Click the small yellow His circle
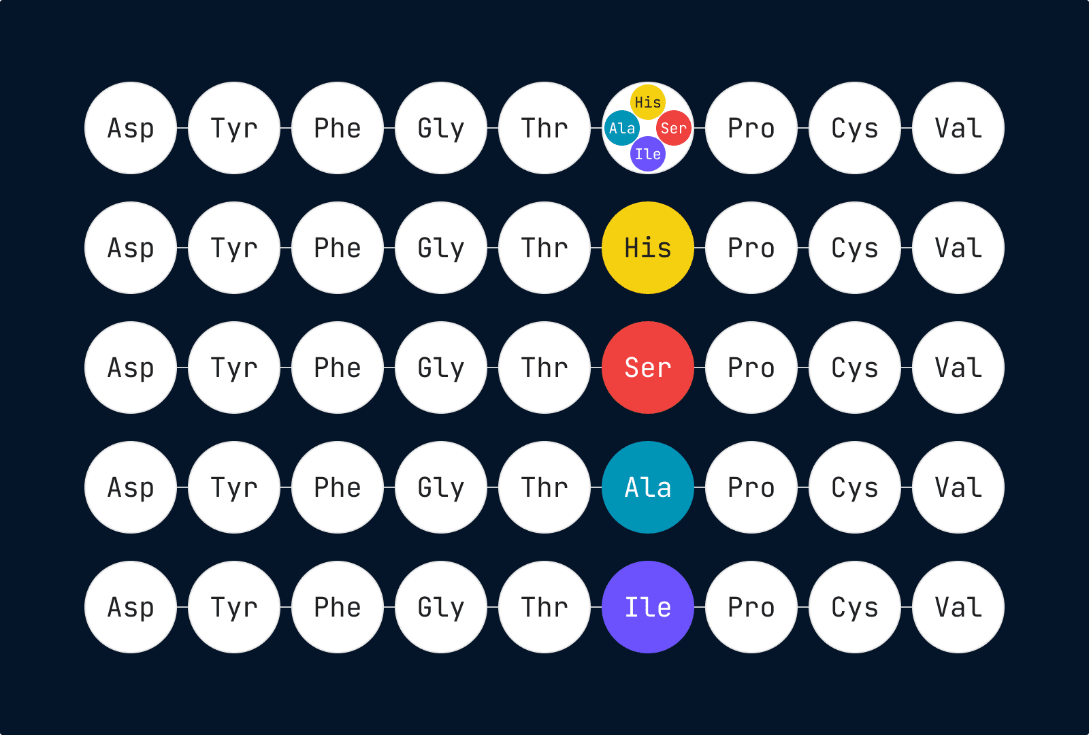The height and width of the screenshot is (735, 1089). (x=647, y=102)
